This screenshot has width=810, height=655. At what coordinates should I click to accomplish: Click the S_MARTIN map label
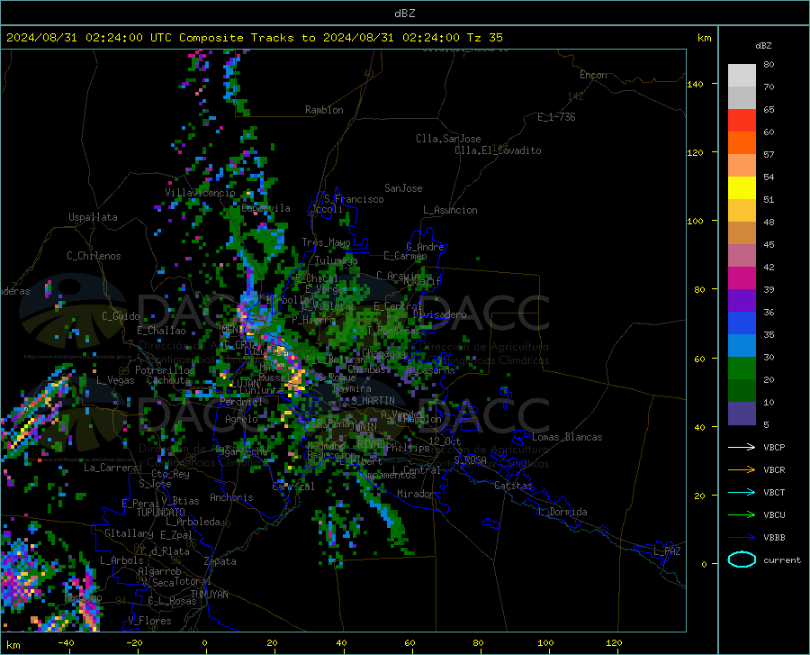373,400
